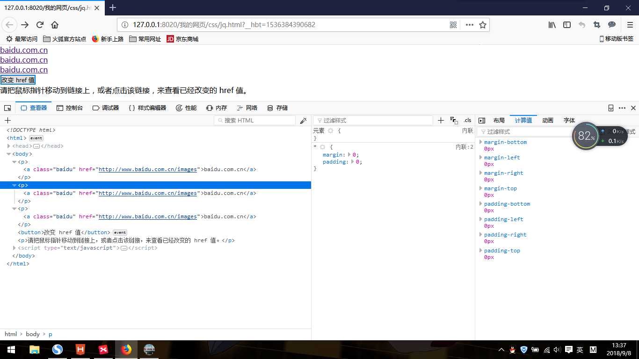Click event badge on html node
Viewport: 639px width, 359px height.
tap(36, 138)
